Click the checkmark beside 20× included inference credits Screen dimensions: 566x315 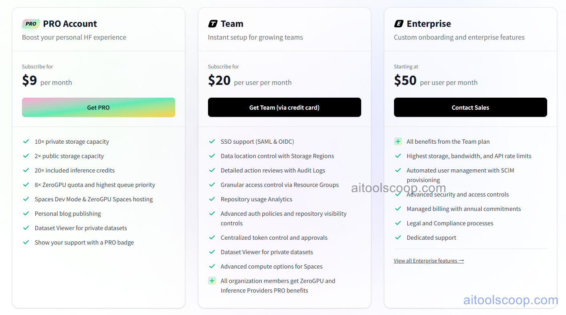[x=26, y=170]
